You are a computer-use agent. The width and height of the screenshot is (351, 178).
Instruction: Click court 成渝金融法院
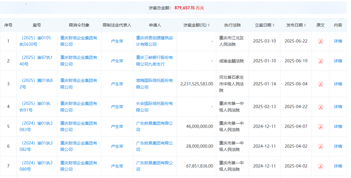[x=231, y=61]
